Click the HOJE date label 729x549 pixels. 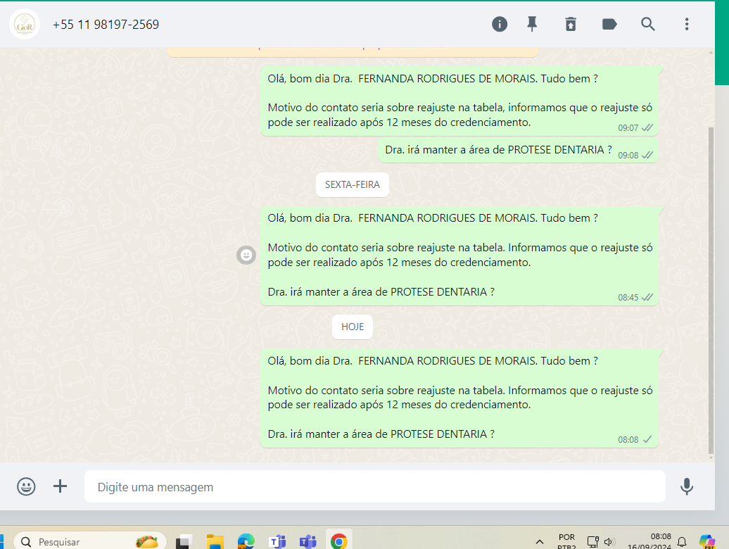click(353, 327)
